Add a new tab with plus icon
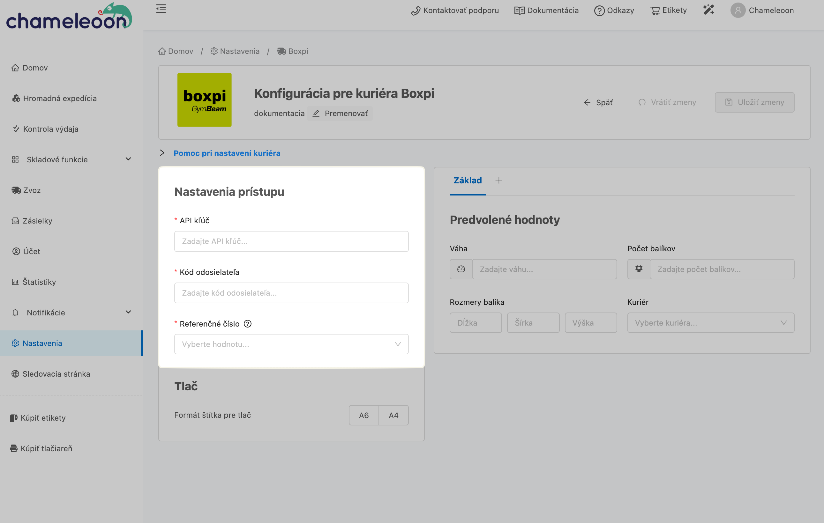 498,180
